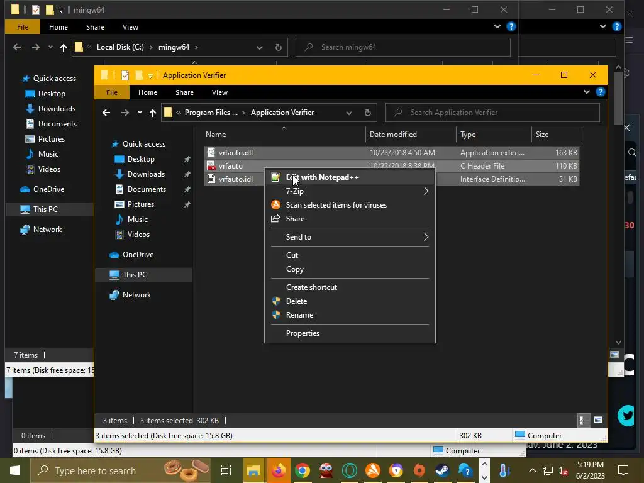Switch to large icons view in Application Verifier
This screenshot has width=644, height=483.
tap(598, 420)
